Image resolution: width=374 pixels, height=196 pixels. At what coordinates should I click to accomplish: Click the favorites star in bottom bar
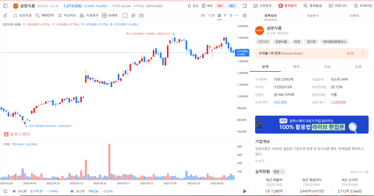5,191
